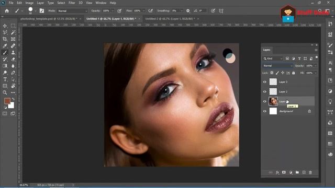Image resolution: width=335 pixels, height=188 pixels.
Task: Select the Dodge tool
Action: [x=5, y=73]
